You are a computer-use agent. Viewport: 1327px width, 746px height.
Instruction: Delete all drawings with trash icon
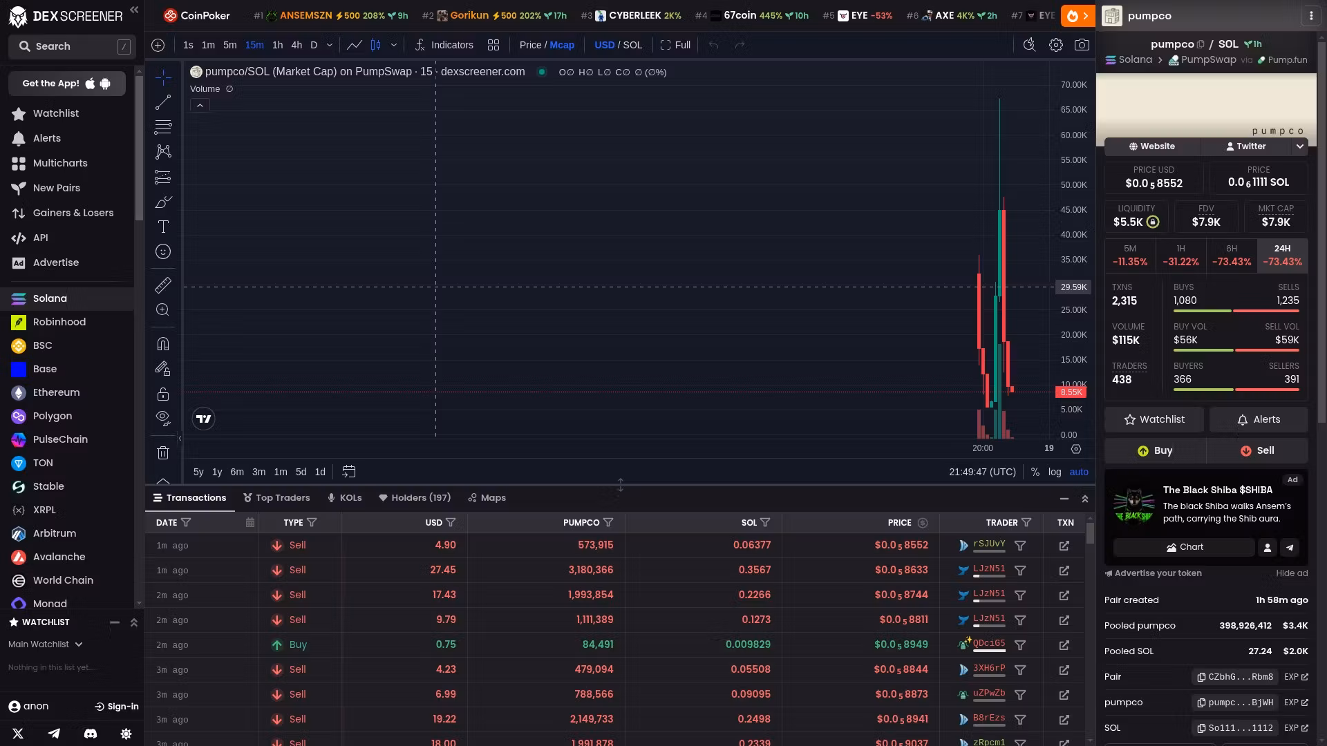[x=163, y=452]
